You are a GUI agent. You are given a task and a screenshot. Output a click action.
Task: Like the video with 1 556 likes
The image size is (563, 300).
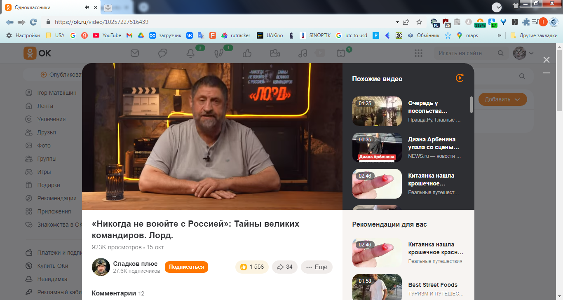[252, 267]
